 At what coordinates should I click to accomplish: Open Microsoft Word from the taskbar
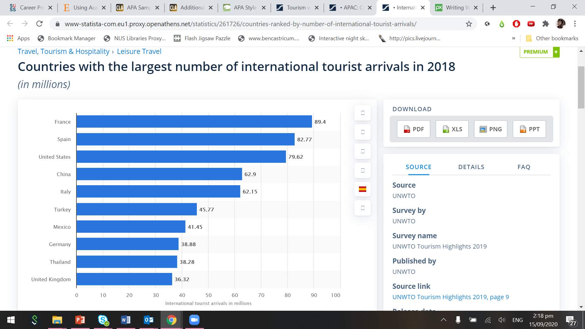(126, 320)
